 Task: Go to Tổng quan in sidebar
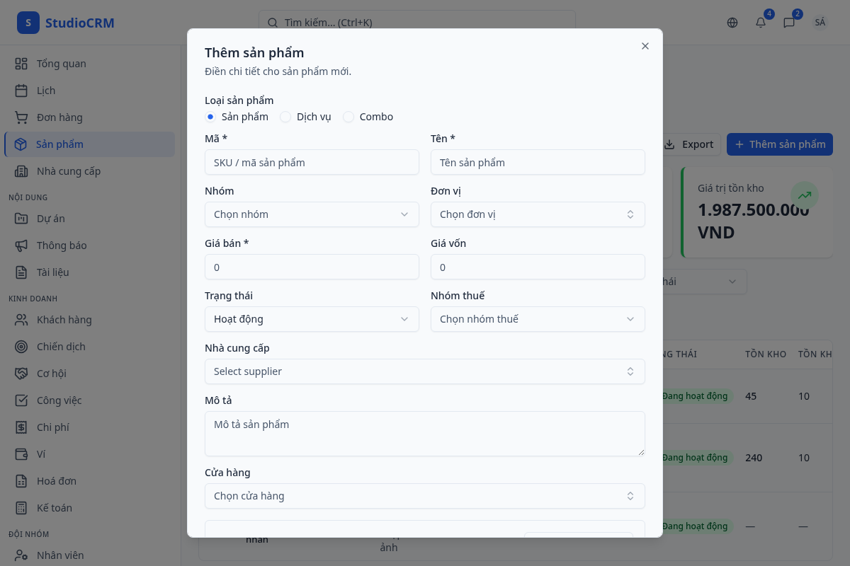coord(61,64)
